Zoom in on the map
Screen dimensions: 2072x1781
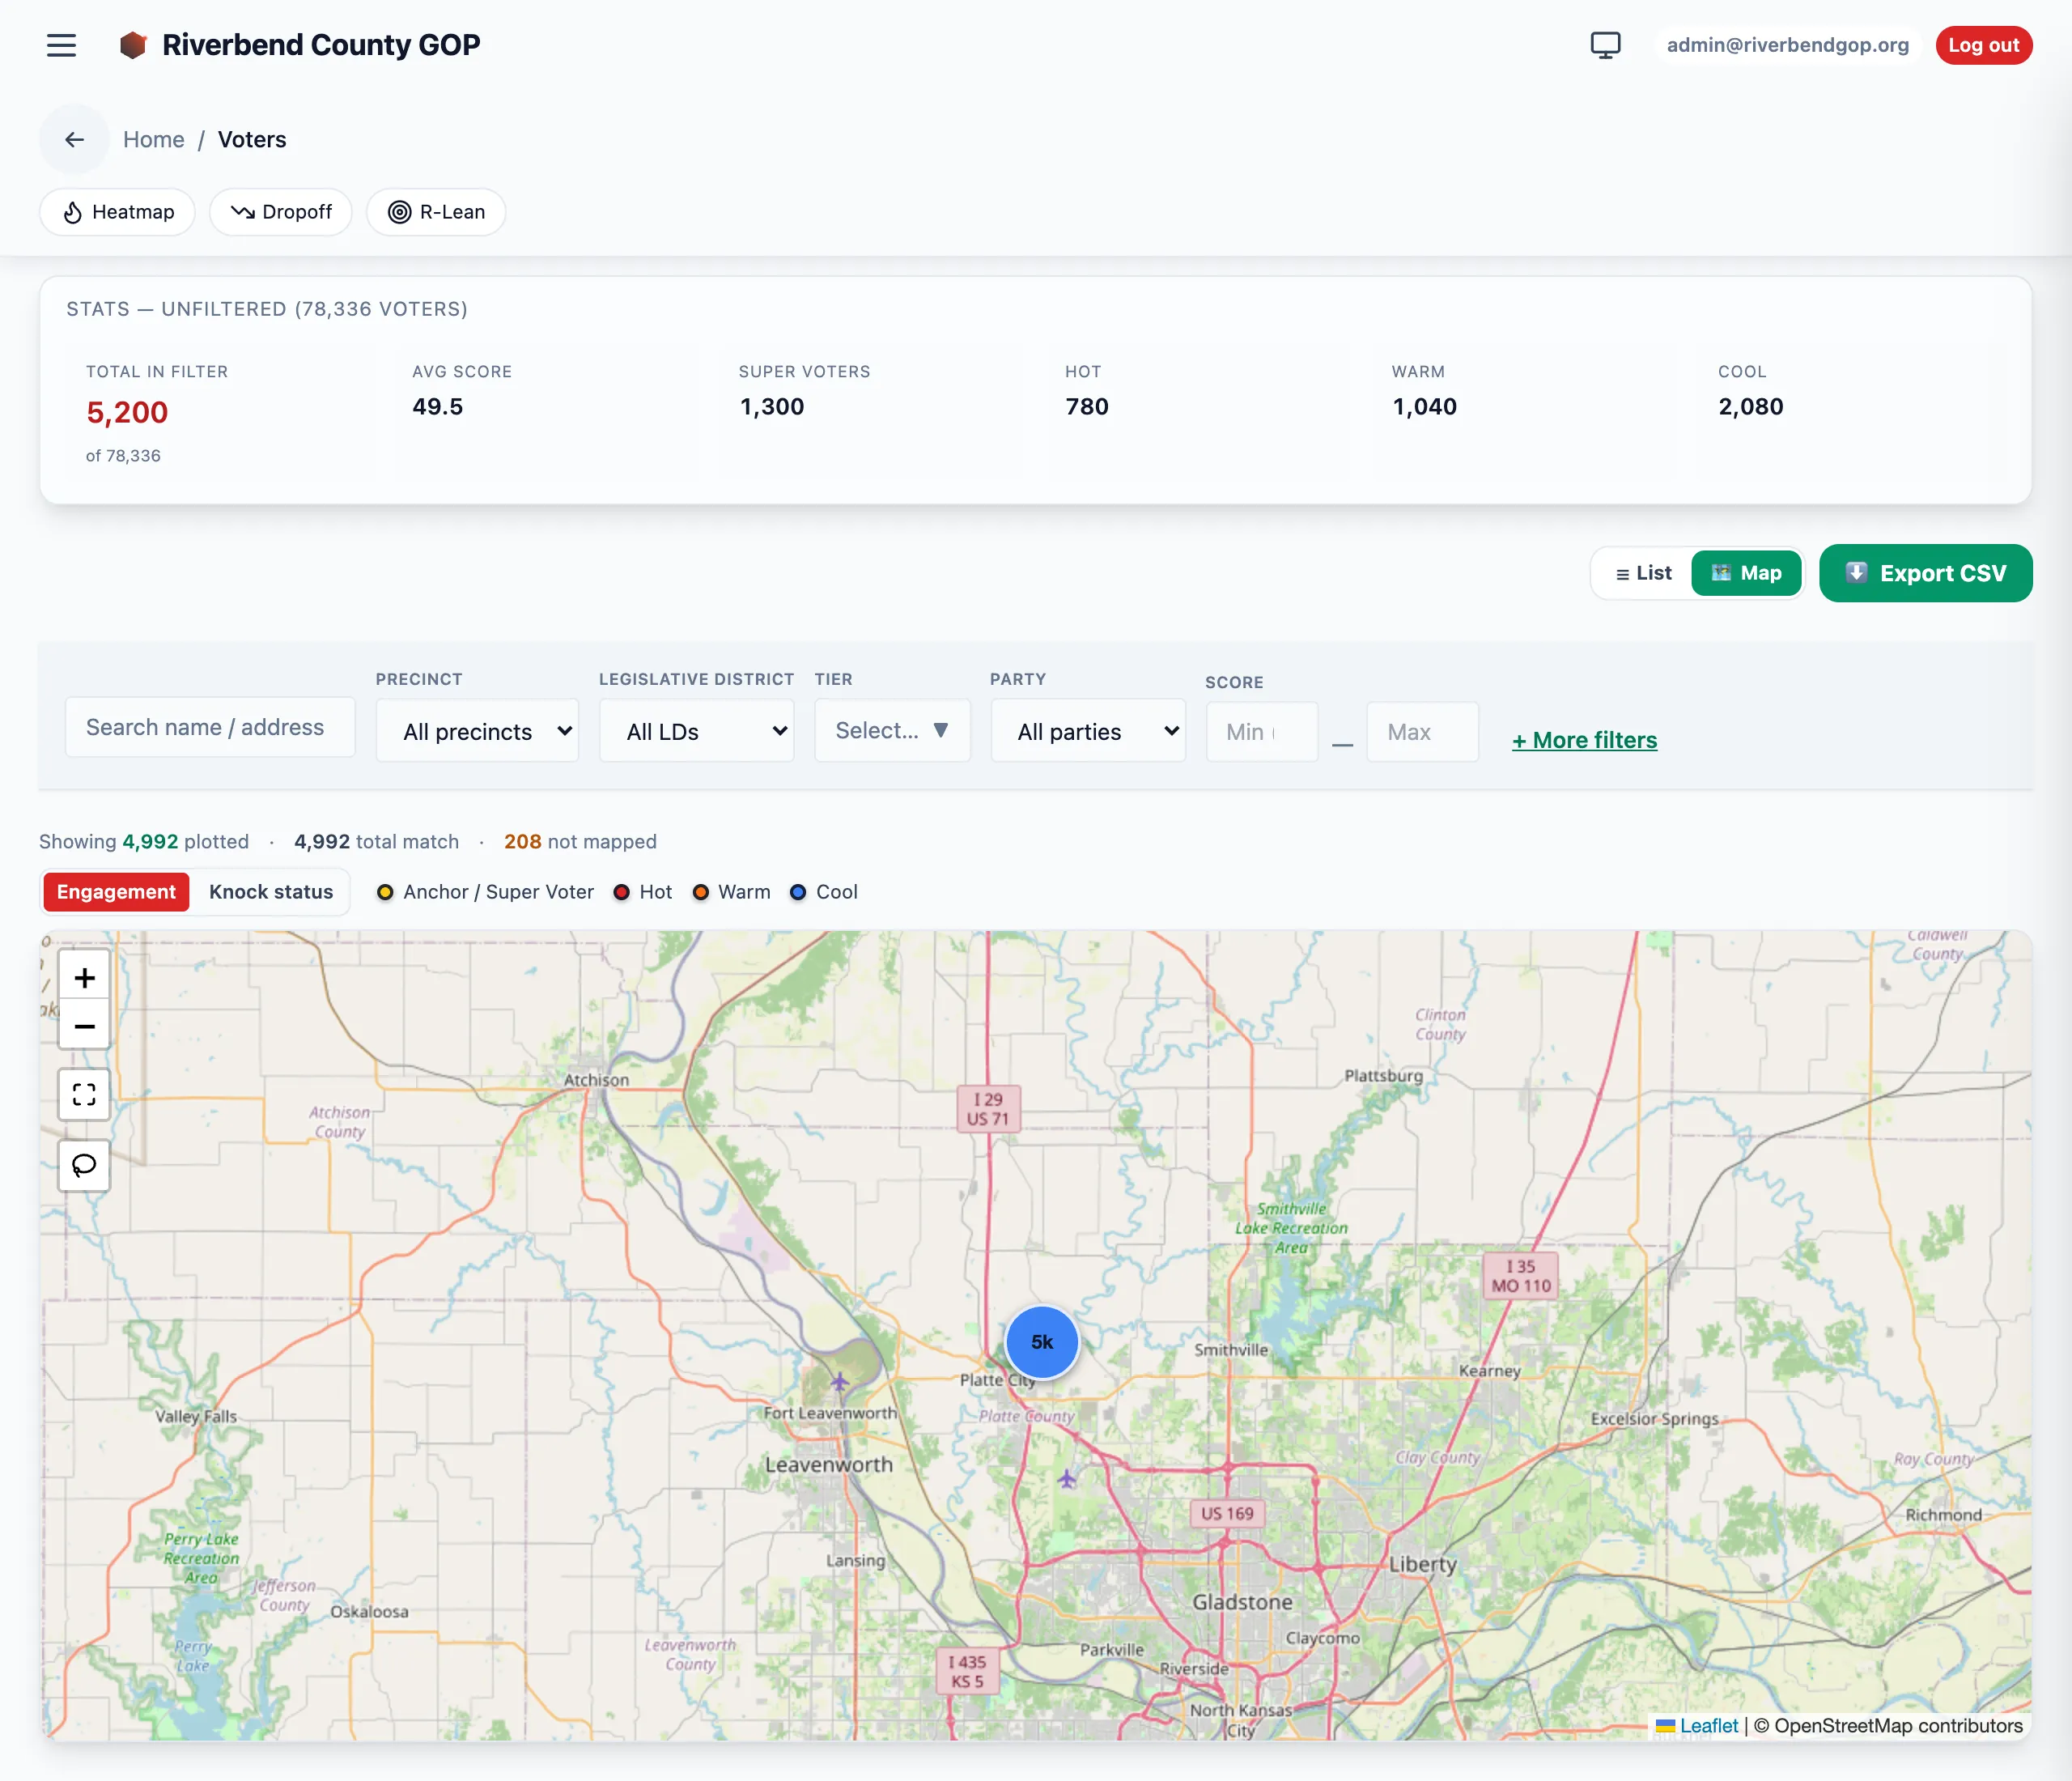(84, 977)
